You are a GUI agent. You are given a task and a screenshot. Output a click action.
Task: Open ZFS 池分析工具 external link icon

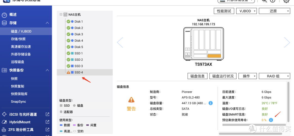47,130
